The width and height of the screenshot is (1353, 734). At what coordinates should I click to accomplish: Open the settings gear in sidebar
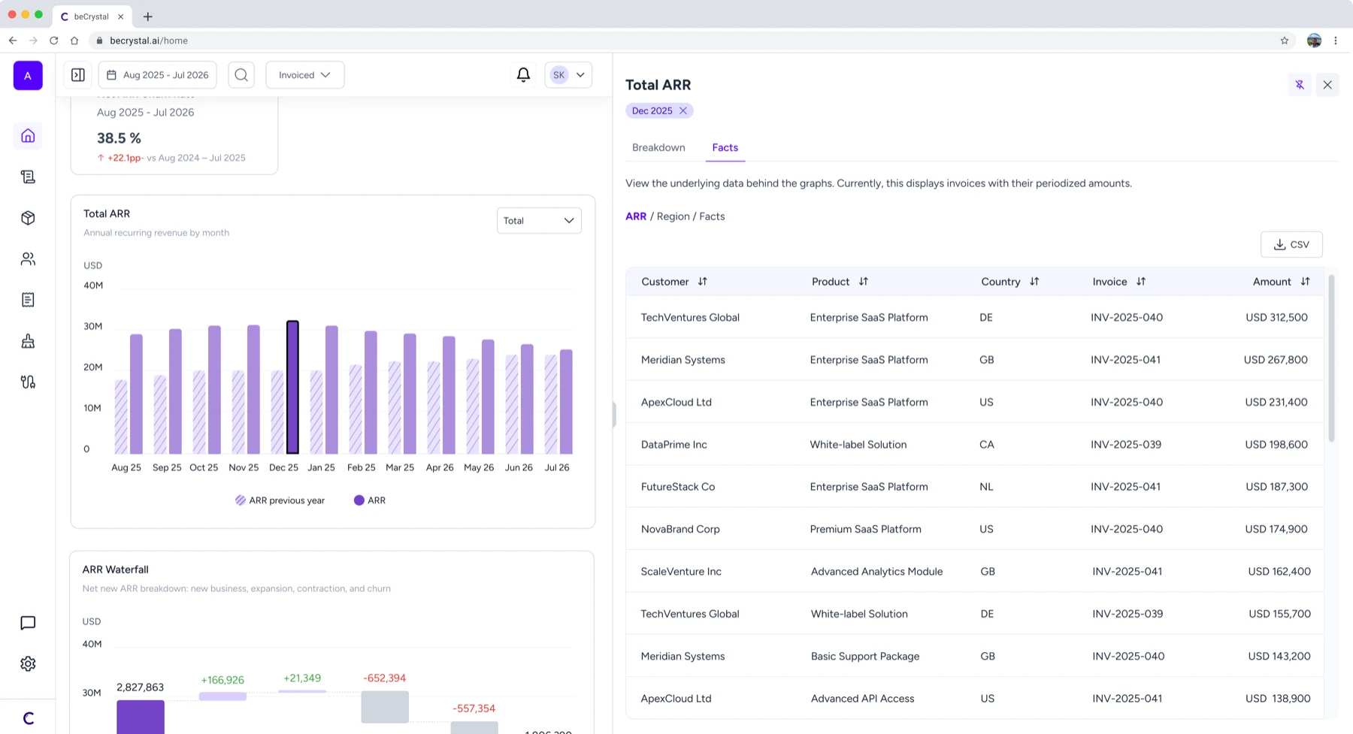28,664
